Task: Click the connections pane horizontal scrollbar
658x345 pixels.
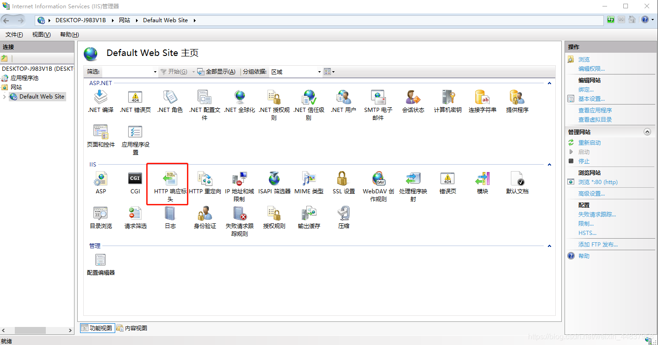Action: (x=37, y=331)
